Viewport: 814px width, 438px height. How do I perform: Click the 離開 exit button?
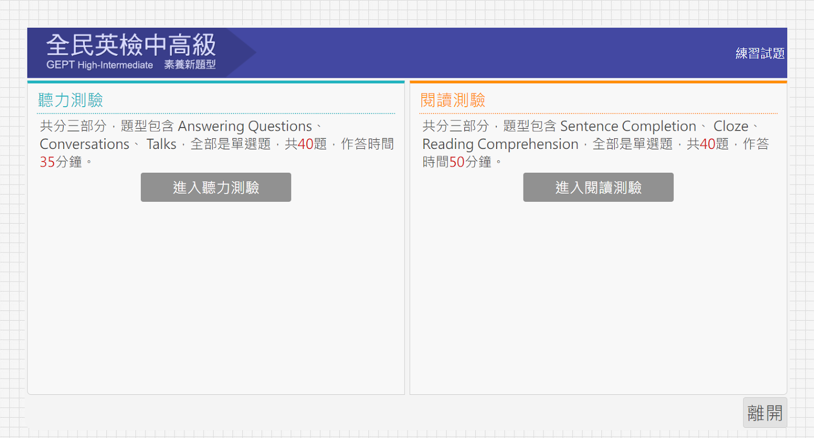pos(765,413)
